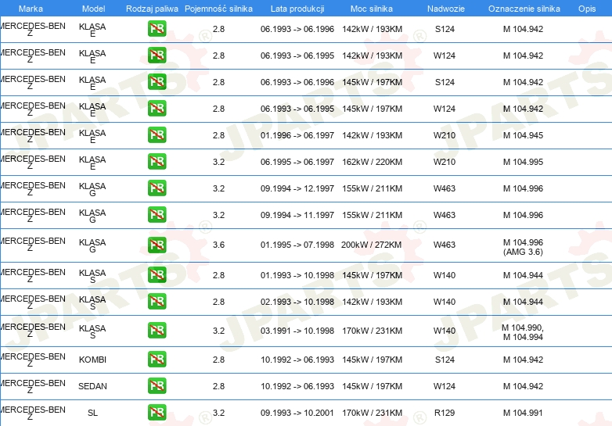Click the Opis column header
Image resolution: width=612 pixels, height=426 pixels.
tap(587, 9)
